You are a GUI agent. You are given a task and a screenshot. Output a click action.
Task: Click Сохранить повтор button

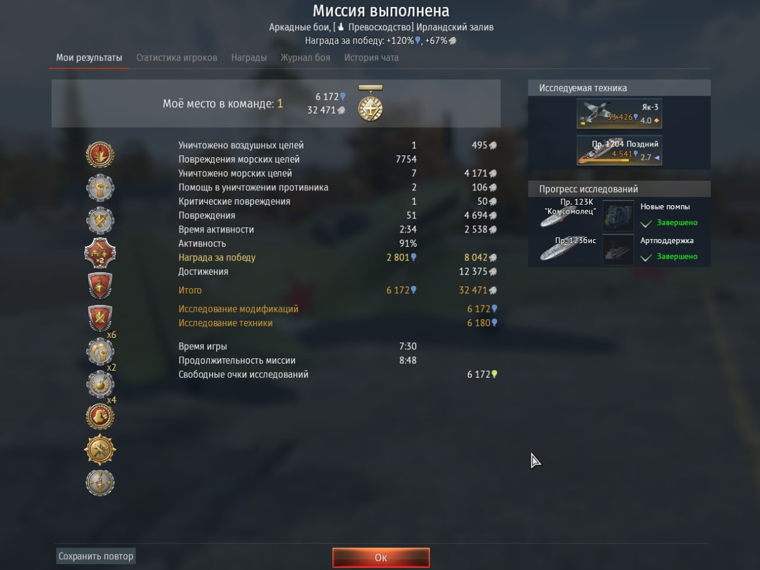point(96,556)
